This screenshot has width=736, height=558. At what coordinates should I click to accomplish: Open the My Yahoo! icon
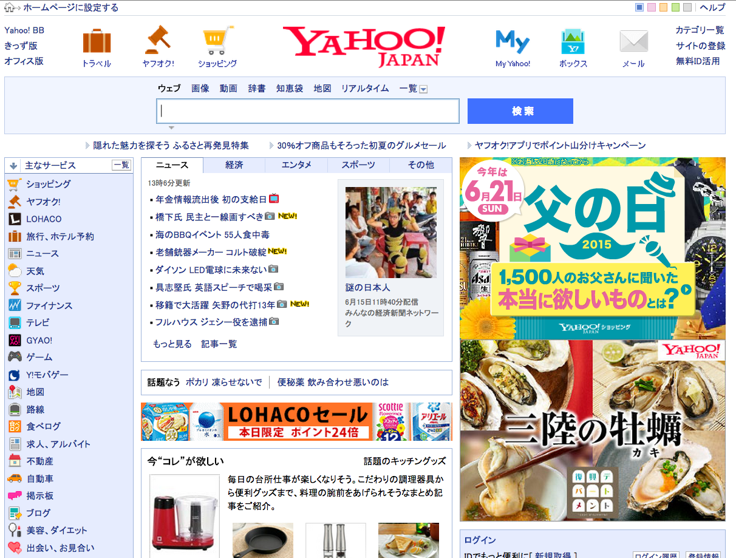pyautogui.click(x=513, y=42)
